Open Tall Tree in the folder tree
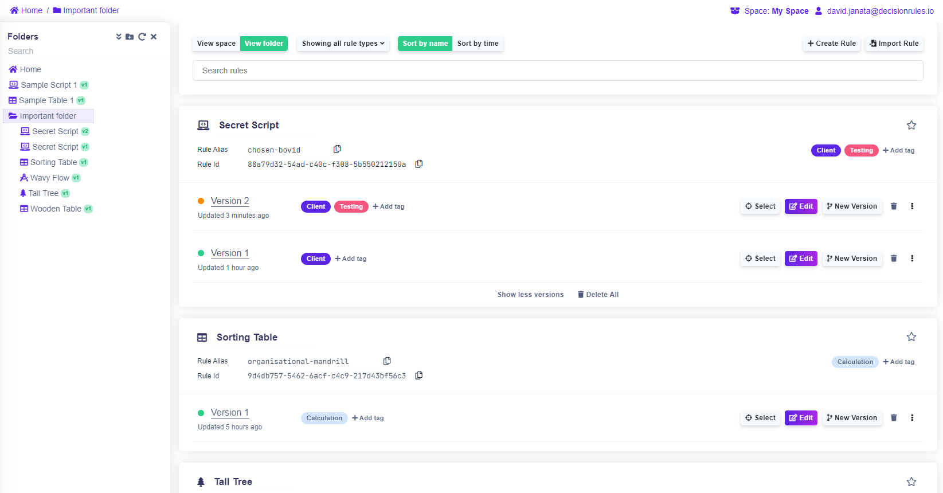 click(x=45, y=193)
